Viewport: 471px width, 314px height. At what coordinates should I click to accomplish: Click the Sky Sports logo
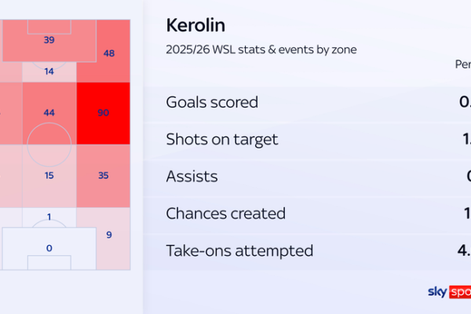pyautogui.click(x=449, y=292)
